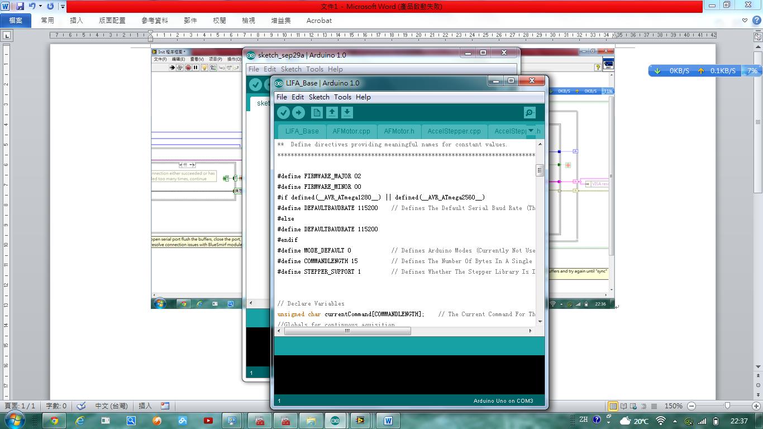Open the Tools menu in sketch_sep29a window
The height and width of the screenshot is (429, 763).
click(314, 69)
